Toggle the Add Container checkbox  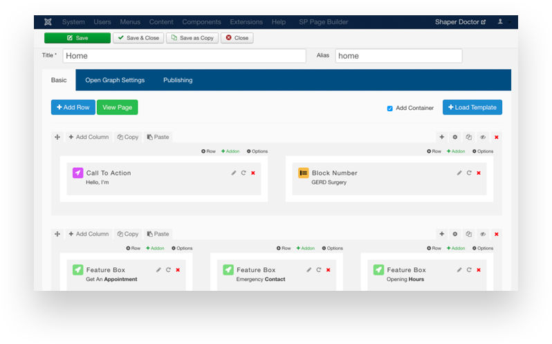pos(390,108)
